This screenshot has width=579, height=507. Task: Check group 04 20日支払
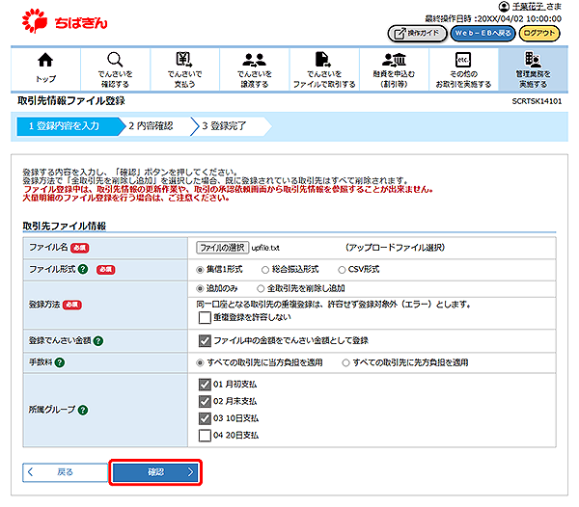[x=205, y=435]
